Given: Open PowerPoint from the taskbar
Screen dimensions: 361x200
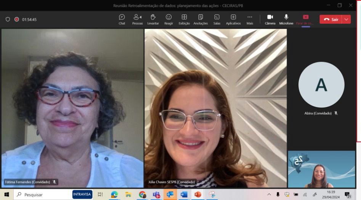Looking at the screenshot, I should [x=197, y=195].
